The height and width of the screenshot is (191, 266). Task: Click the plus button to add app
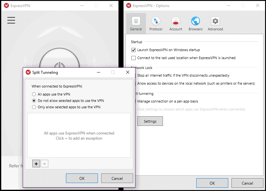click(36, 164)
